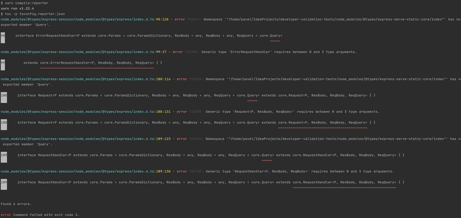
Task: Follow the index.d.ts:108:131 file path link
Action: point(86,112)
